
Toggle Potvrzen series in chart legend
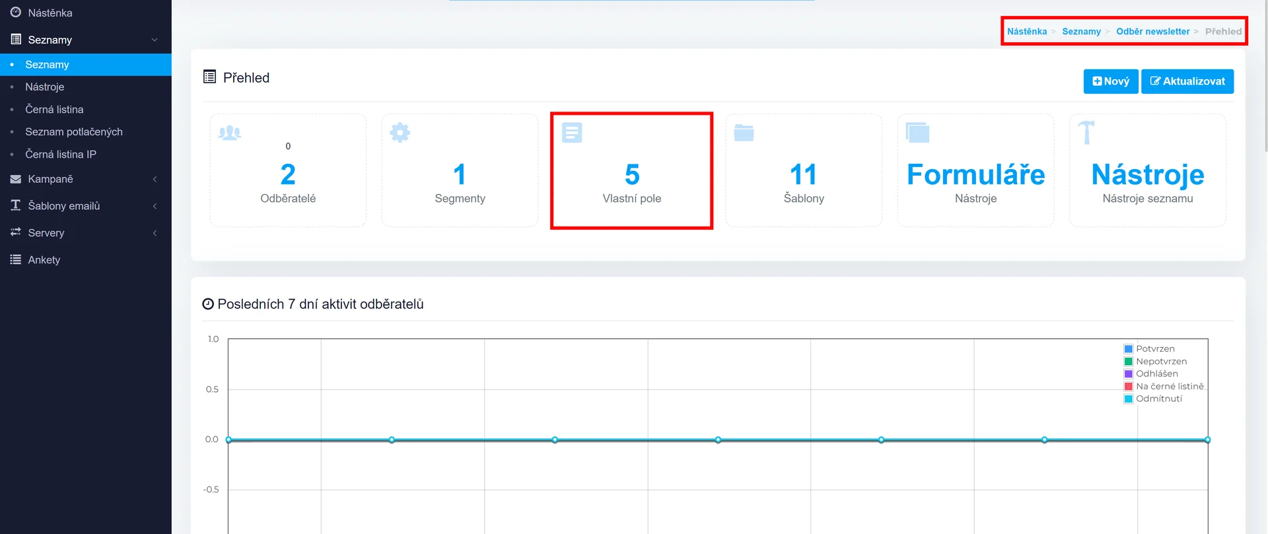[x=1154, y=349]
